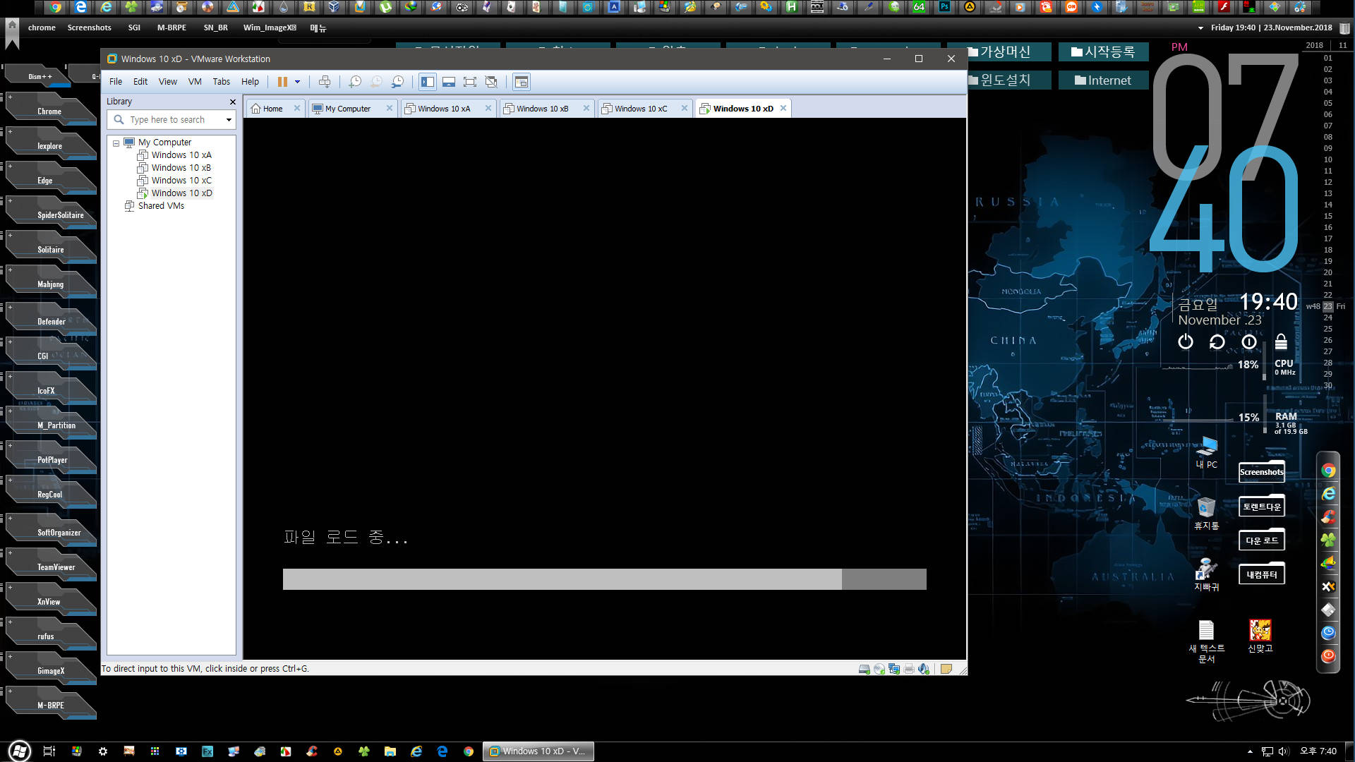Screen dimensions: 1355x762
Task: Take a snapshot of this virtual machine
Action: 355,82
